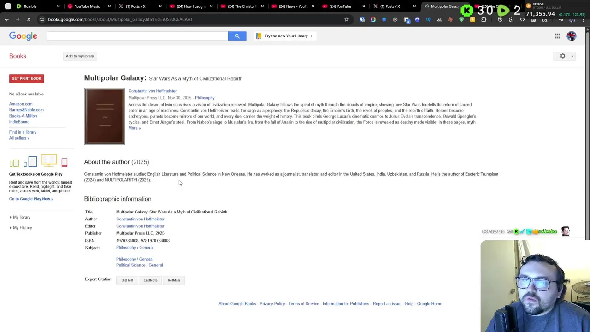Screen dimensions: 590x332
Task: Go back with the browser back arrow
Action: [7, 19]
